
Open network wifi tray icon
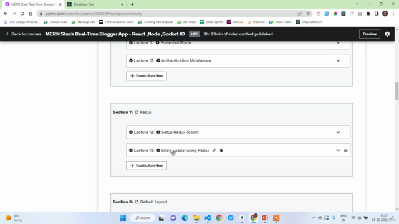tap(353, 218)
